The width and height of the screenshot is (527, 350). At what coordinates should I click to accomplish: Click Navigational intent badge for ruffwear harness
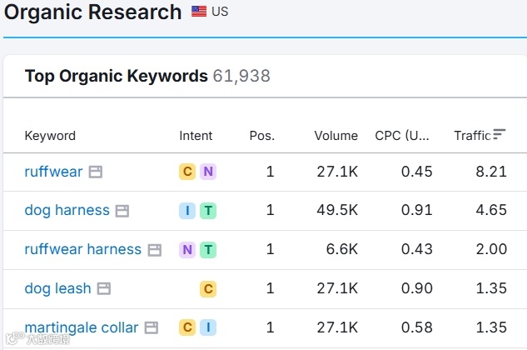tap(187, 250)
